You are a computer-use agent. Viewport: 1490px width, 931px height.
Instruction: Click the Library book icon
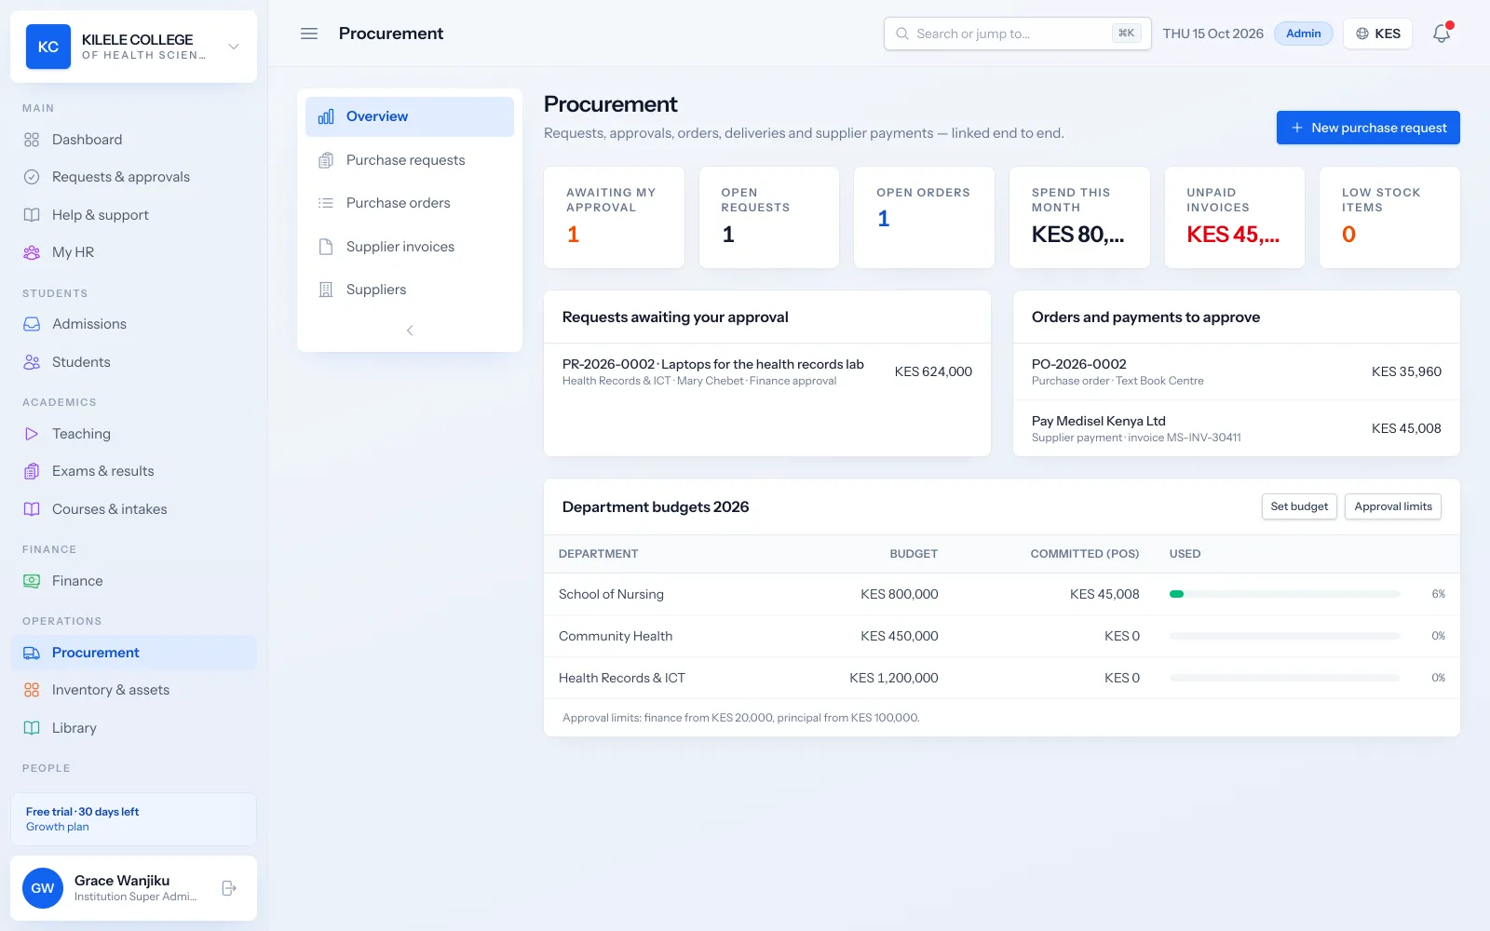point(32,728)
